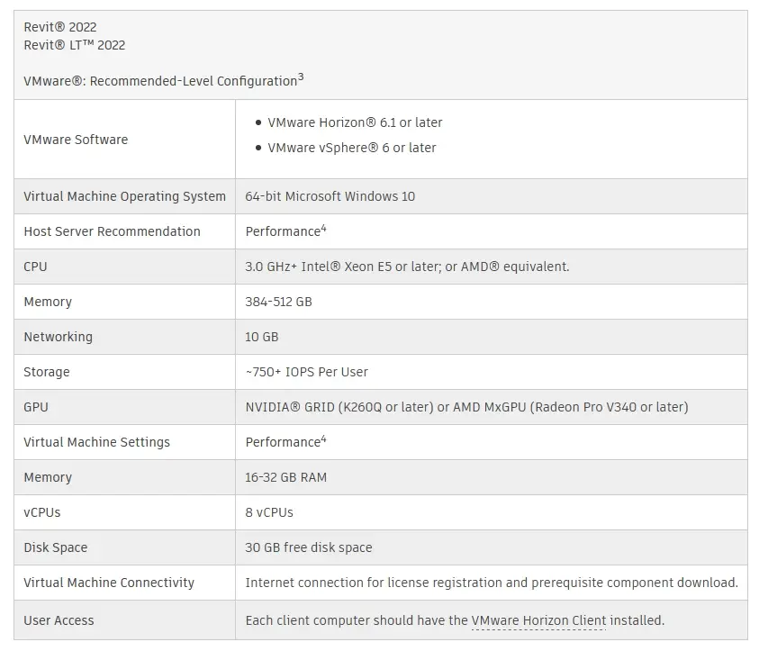
Task: Click the 'vCPUs' row label
Action: coord(42,512)
